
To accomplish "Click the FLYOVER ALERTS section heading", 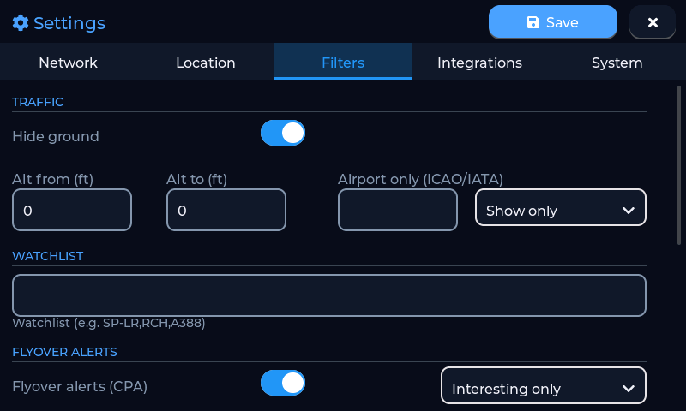I will click(65, 352).
